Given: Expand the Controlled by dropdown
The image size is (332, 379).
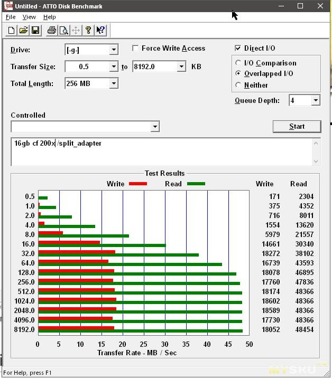Looking at the screenshot, I should click(x=154, y=127).
